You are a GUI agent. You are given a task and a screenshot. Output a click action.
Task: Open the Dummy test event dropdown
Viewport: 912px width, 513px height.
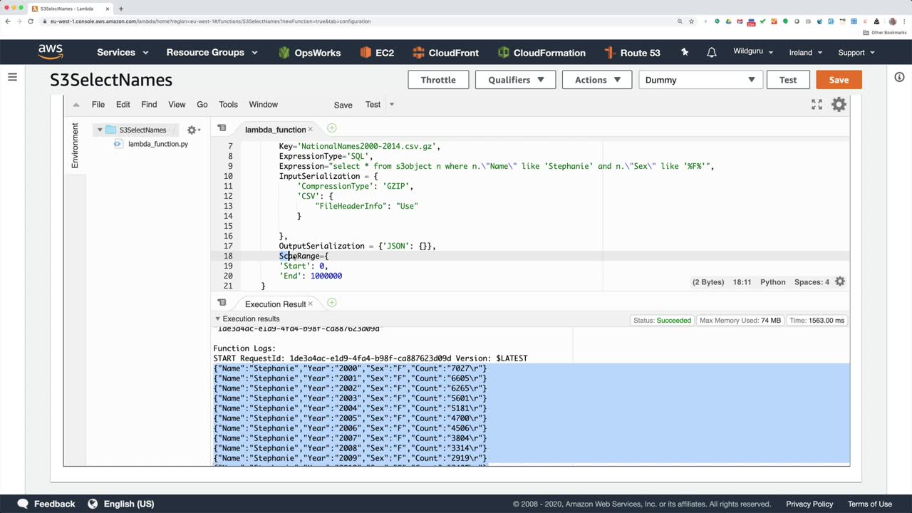[x=700, y=80]
